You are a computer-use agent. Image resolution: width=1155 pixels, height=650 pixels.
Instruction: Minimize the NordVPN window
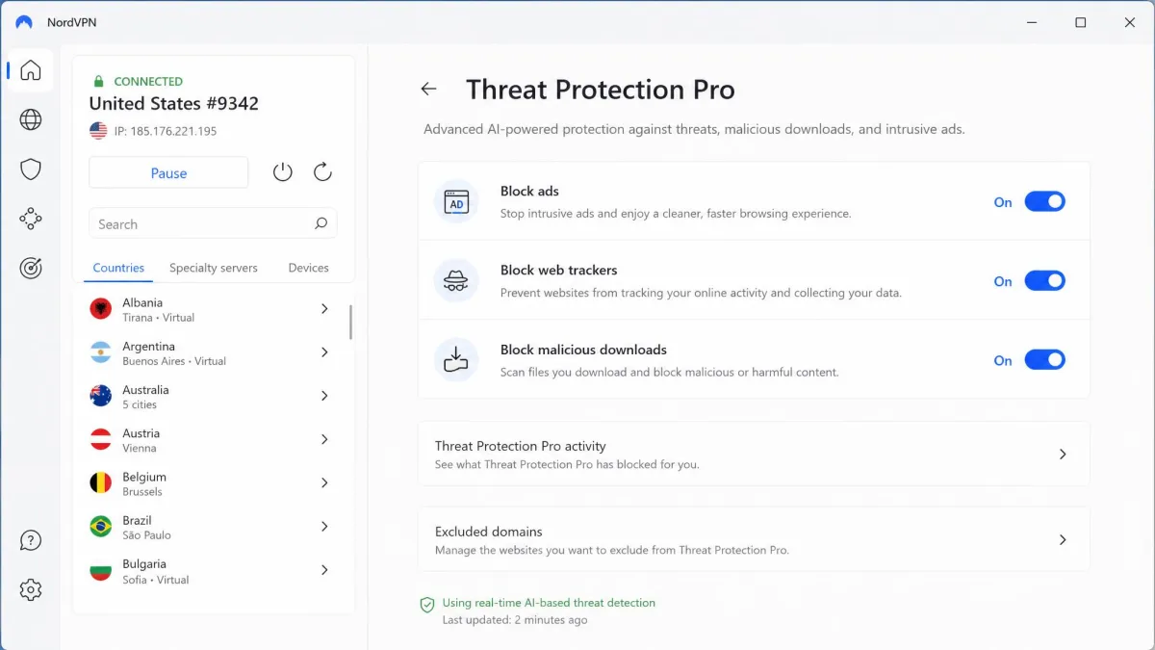point(1031,22)
